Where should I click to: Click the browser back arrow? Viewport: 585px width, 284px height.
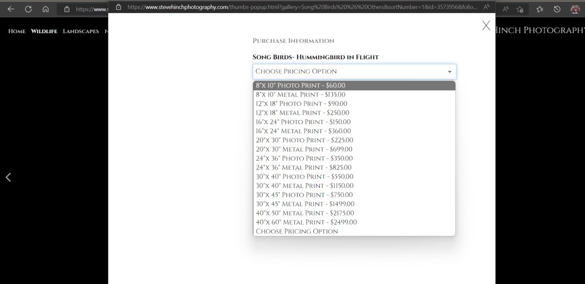(x=11, y=9)
